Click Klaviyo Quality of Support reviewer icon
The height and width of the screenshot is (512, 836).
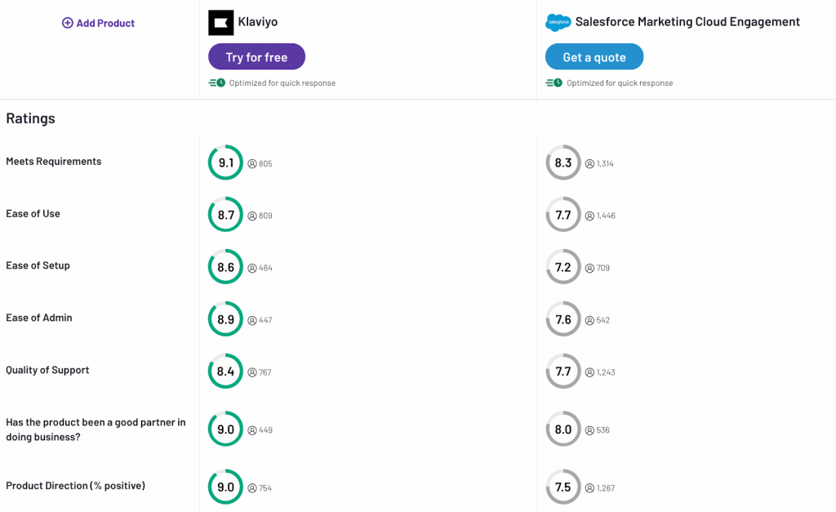[x=252, y=372]
